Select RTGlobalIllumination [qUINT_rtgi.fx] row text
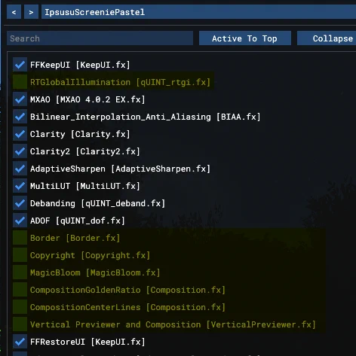The image size is (356, 356). point(120,82)
